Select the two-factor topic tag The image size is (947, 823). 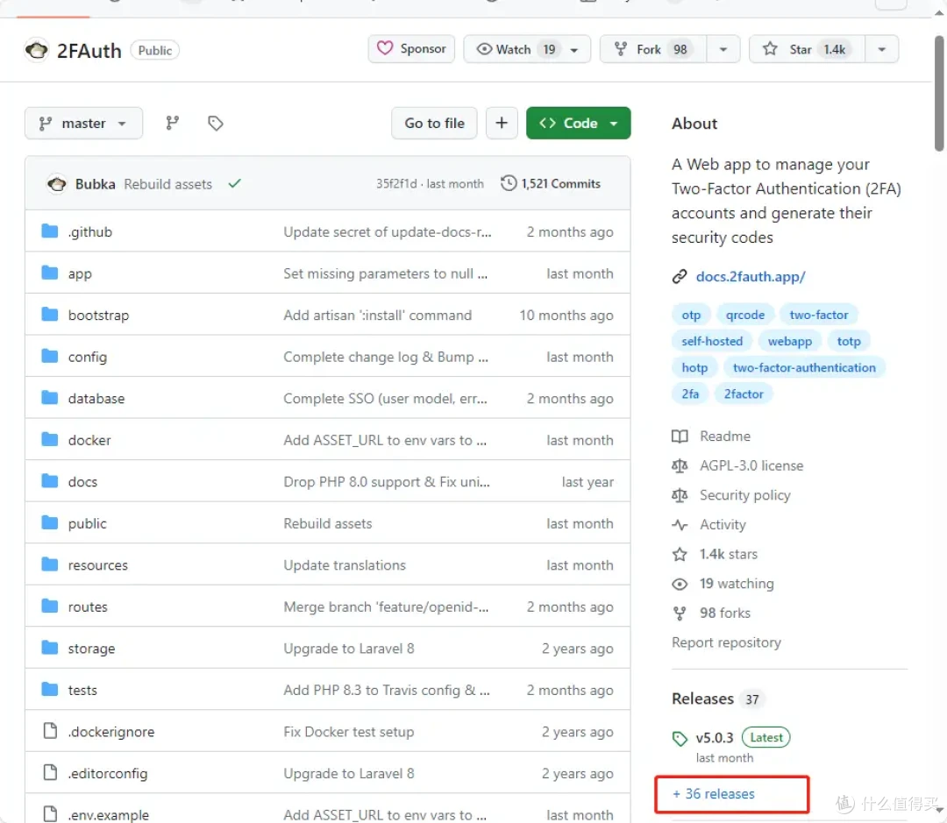coord(818,316)
